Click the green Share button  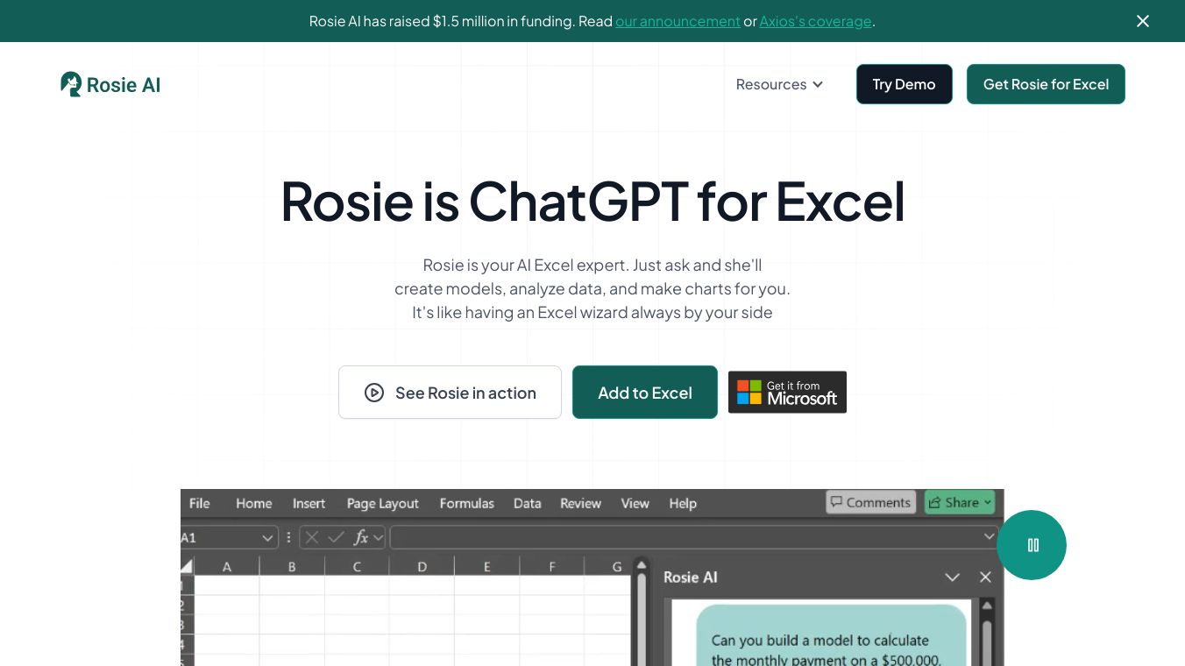click(960, 502)
